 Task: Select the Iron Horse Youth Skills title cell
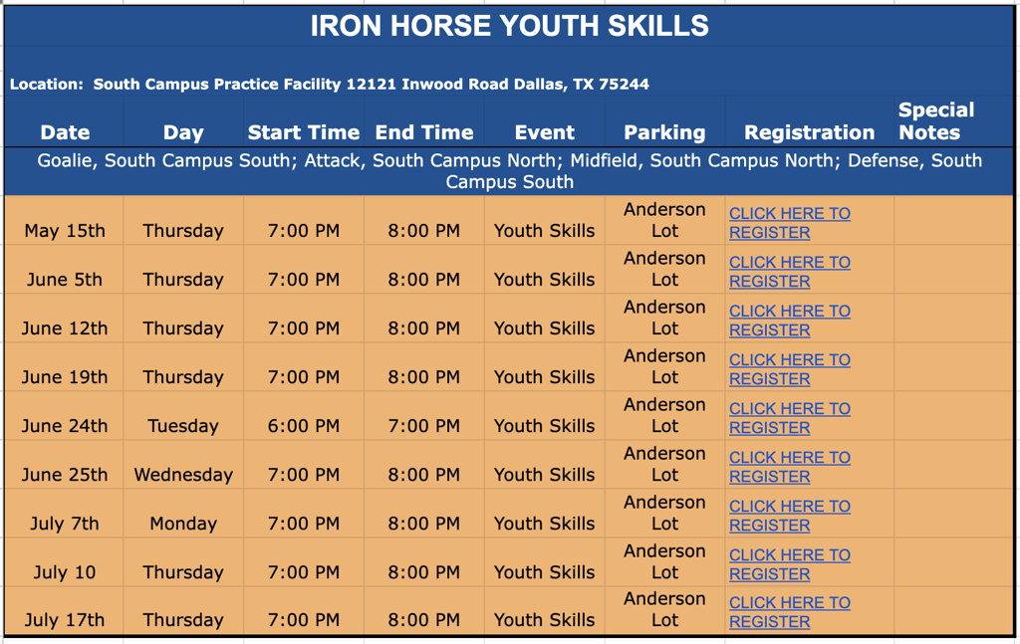click(509, 27)
